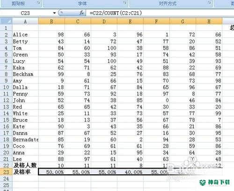
Task: Select column H header
Action: (x=209, y=21)
